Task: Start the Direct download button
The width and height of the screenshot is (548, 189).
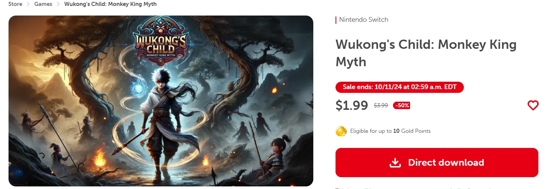Action: tap(437, 162)
